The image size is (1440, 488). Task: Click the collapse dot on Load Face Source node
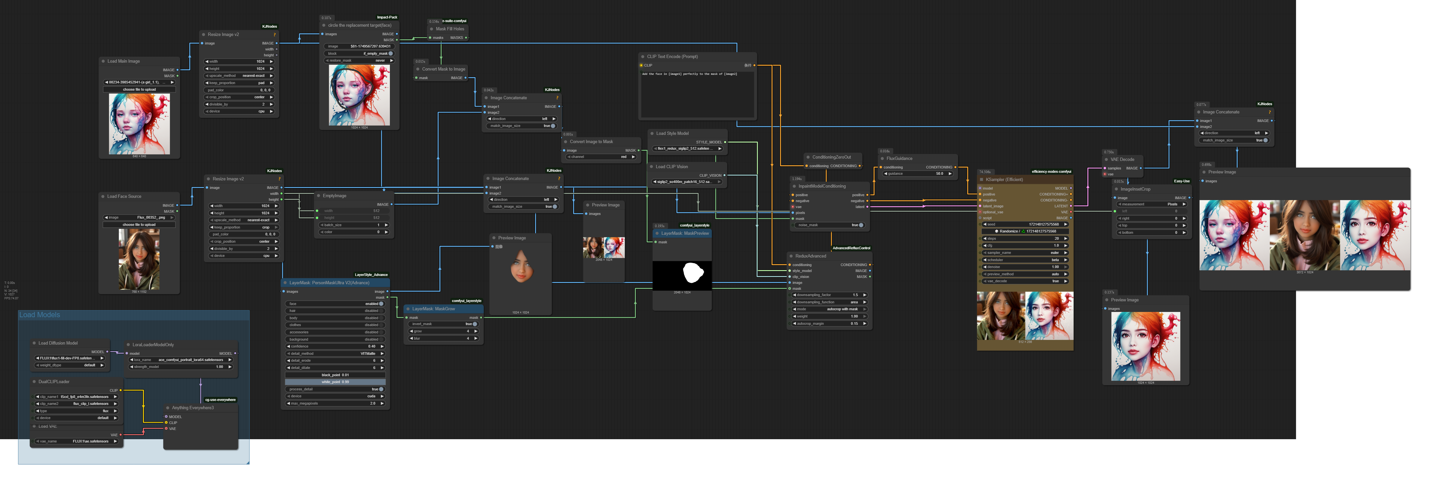click(x=103, y=197)
